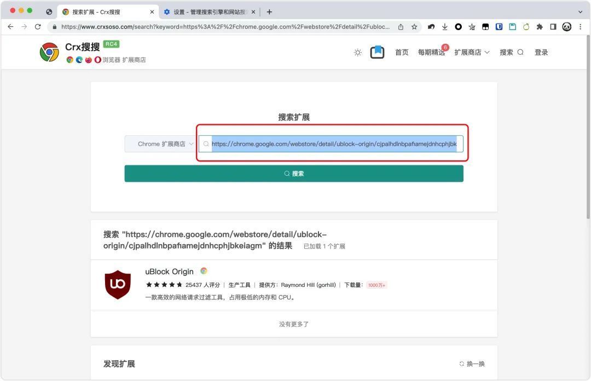Click the refresh icon beside 换一换
Viewport: 591px width, 381px height.
pos(462,363)
